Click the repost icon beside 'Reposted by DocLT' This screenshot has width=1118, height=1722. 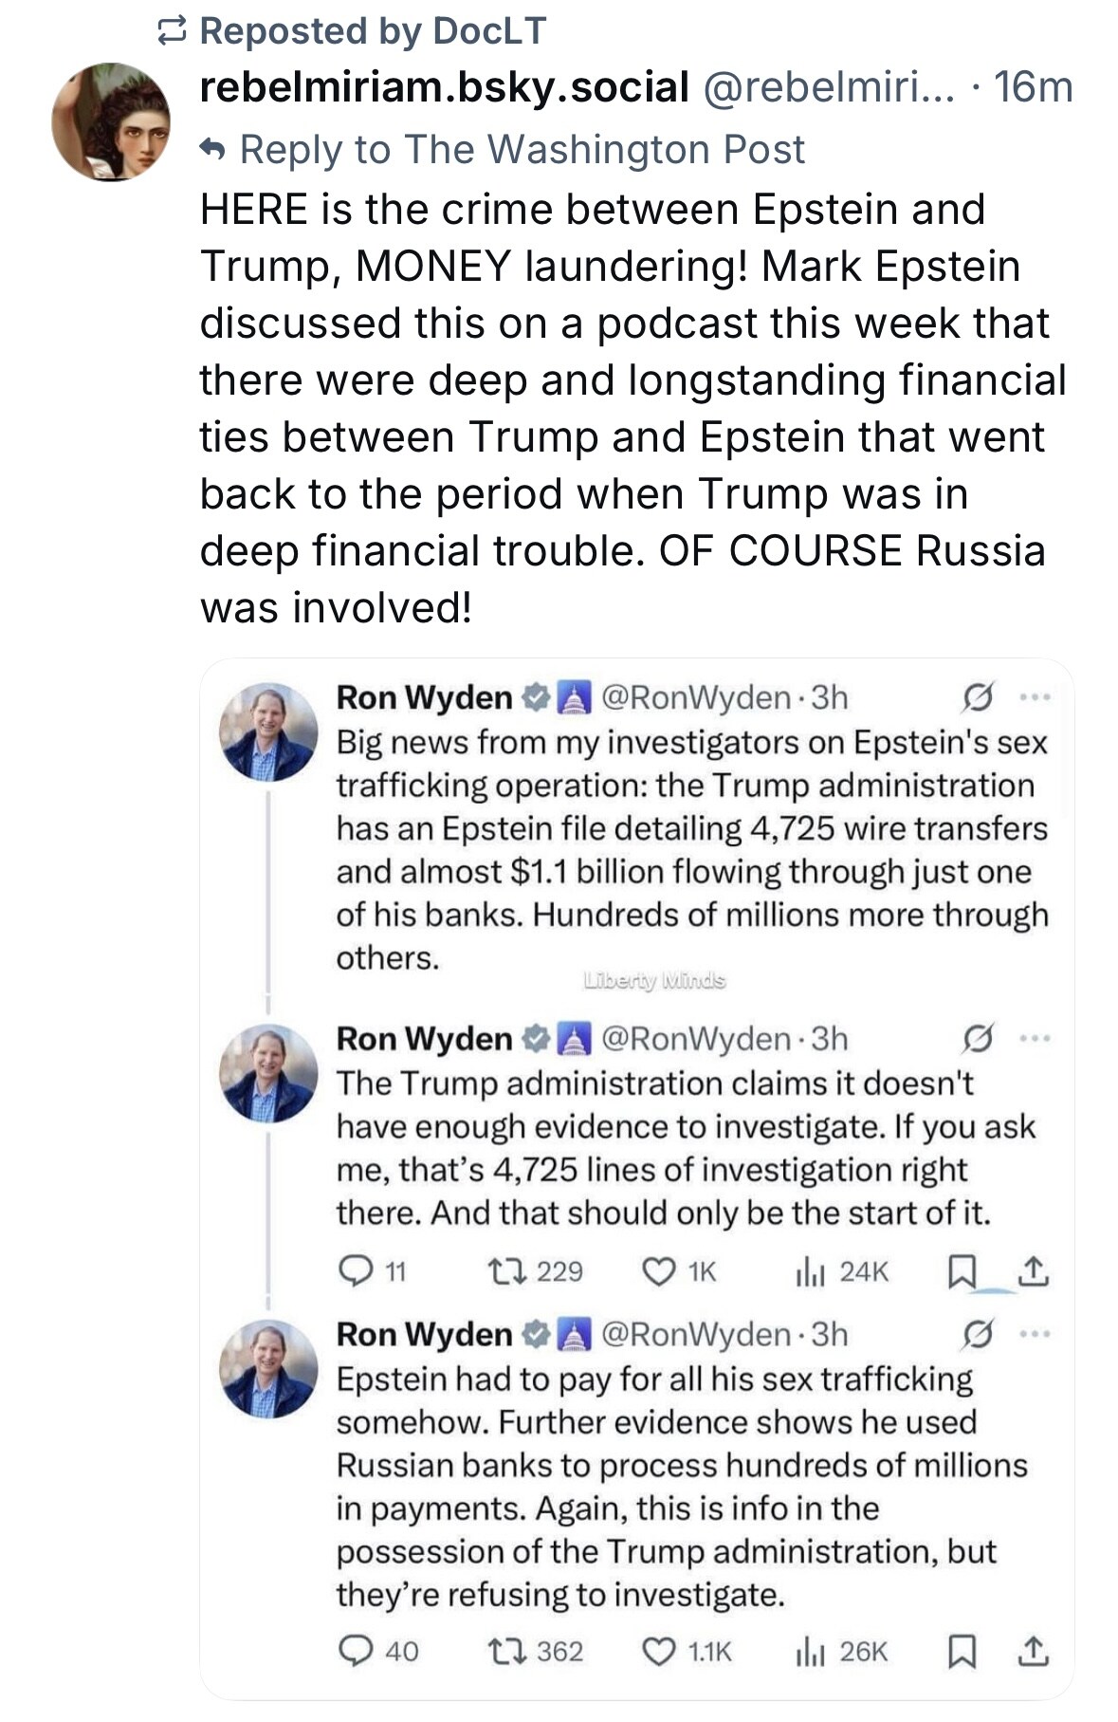point(171,32)
